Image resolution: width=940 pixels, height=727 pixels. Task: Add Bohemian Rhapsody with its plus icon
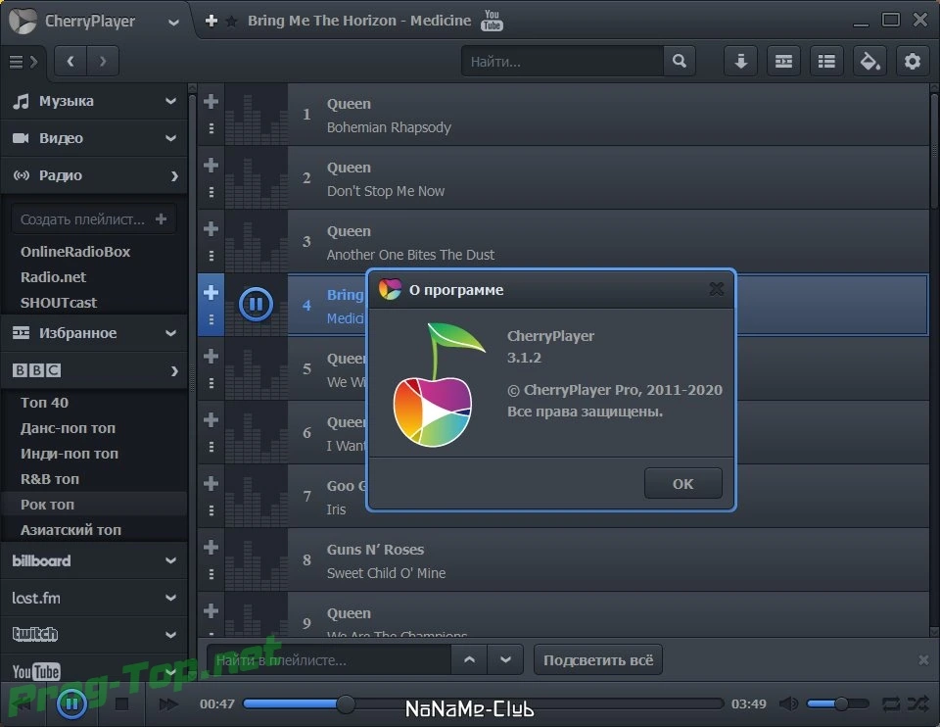(x=211, y=101)
